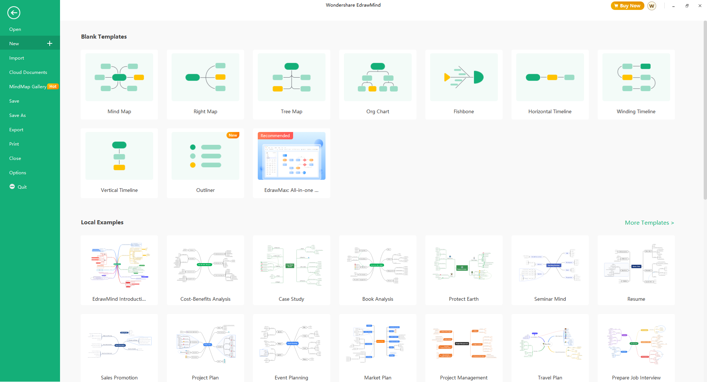Click the New badge on Outliner card

pyautogui.click(x=233, y=135)
